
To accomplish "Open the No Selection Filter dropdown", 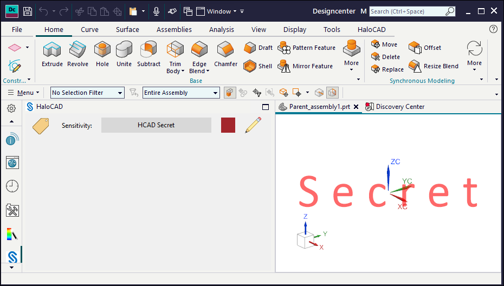I will pyautogui.click(x=87, y=93).
